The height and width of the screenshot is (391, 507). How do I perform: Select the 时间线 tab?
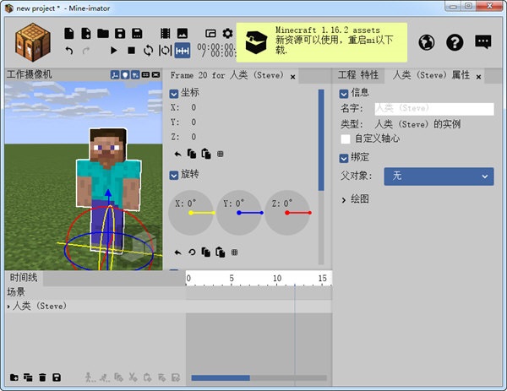pyautogui.click(x=24, y=277)
